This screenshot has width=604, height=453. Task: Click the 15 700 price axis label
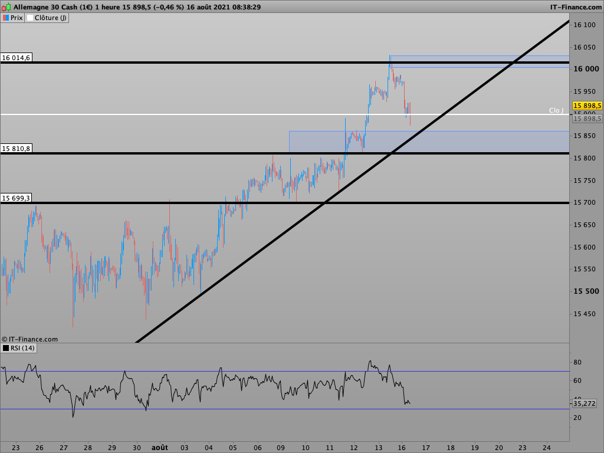[x=584, y=202]
